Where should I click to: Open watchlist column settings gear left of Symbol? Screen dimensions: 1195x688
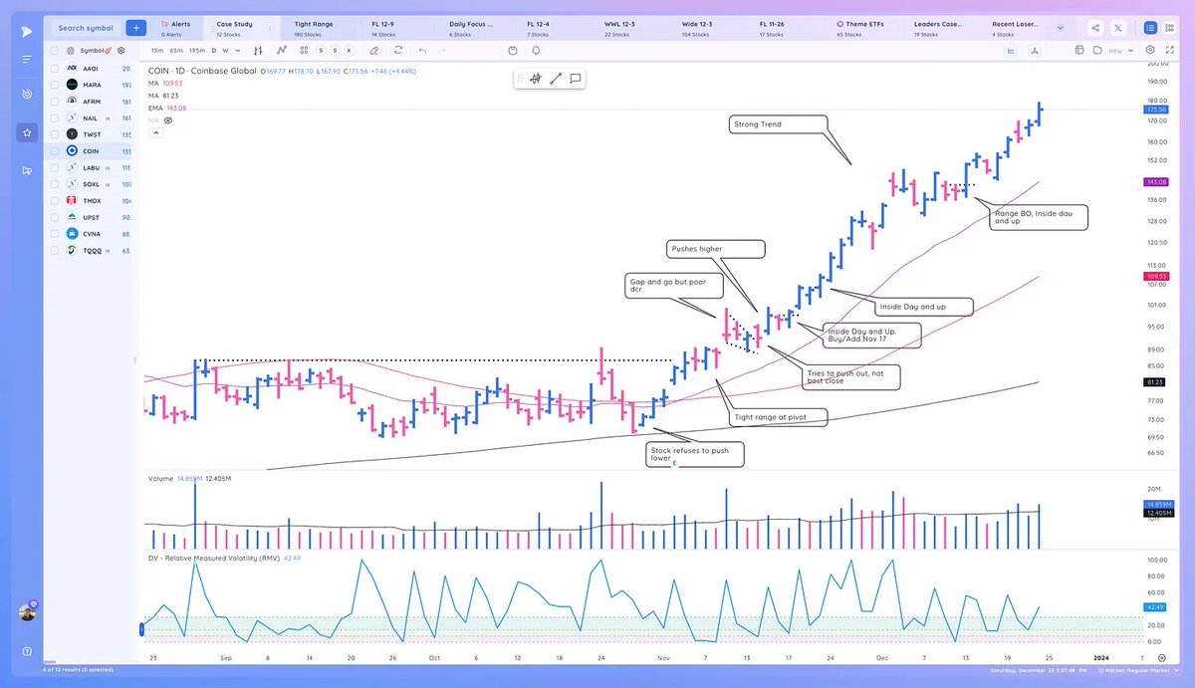point(71,50)
